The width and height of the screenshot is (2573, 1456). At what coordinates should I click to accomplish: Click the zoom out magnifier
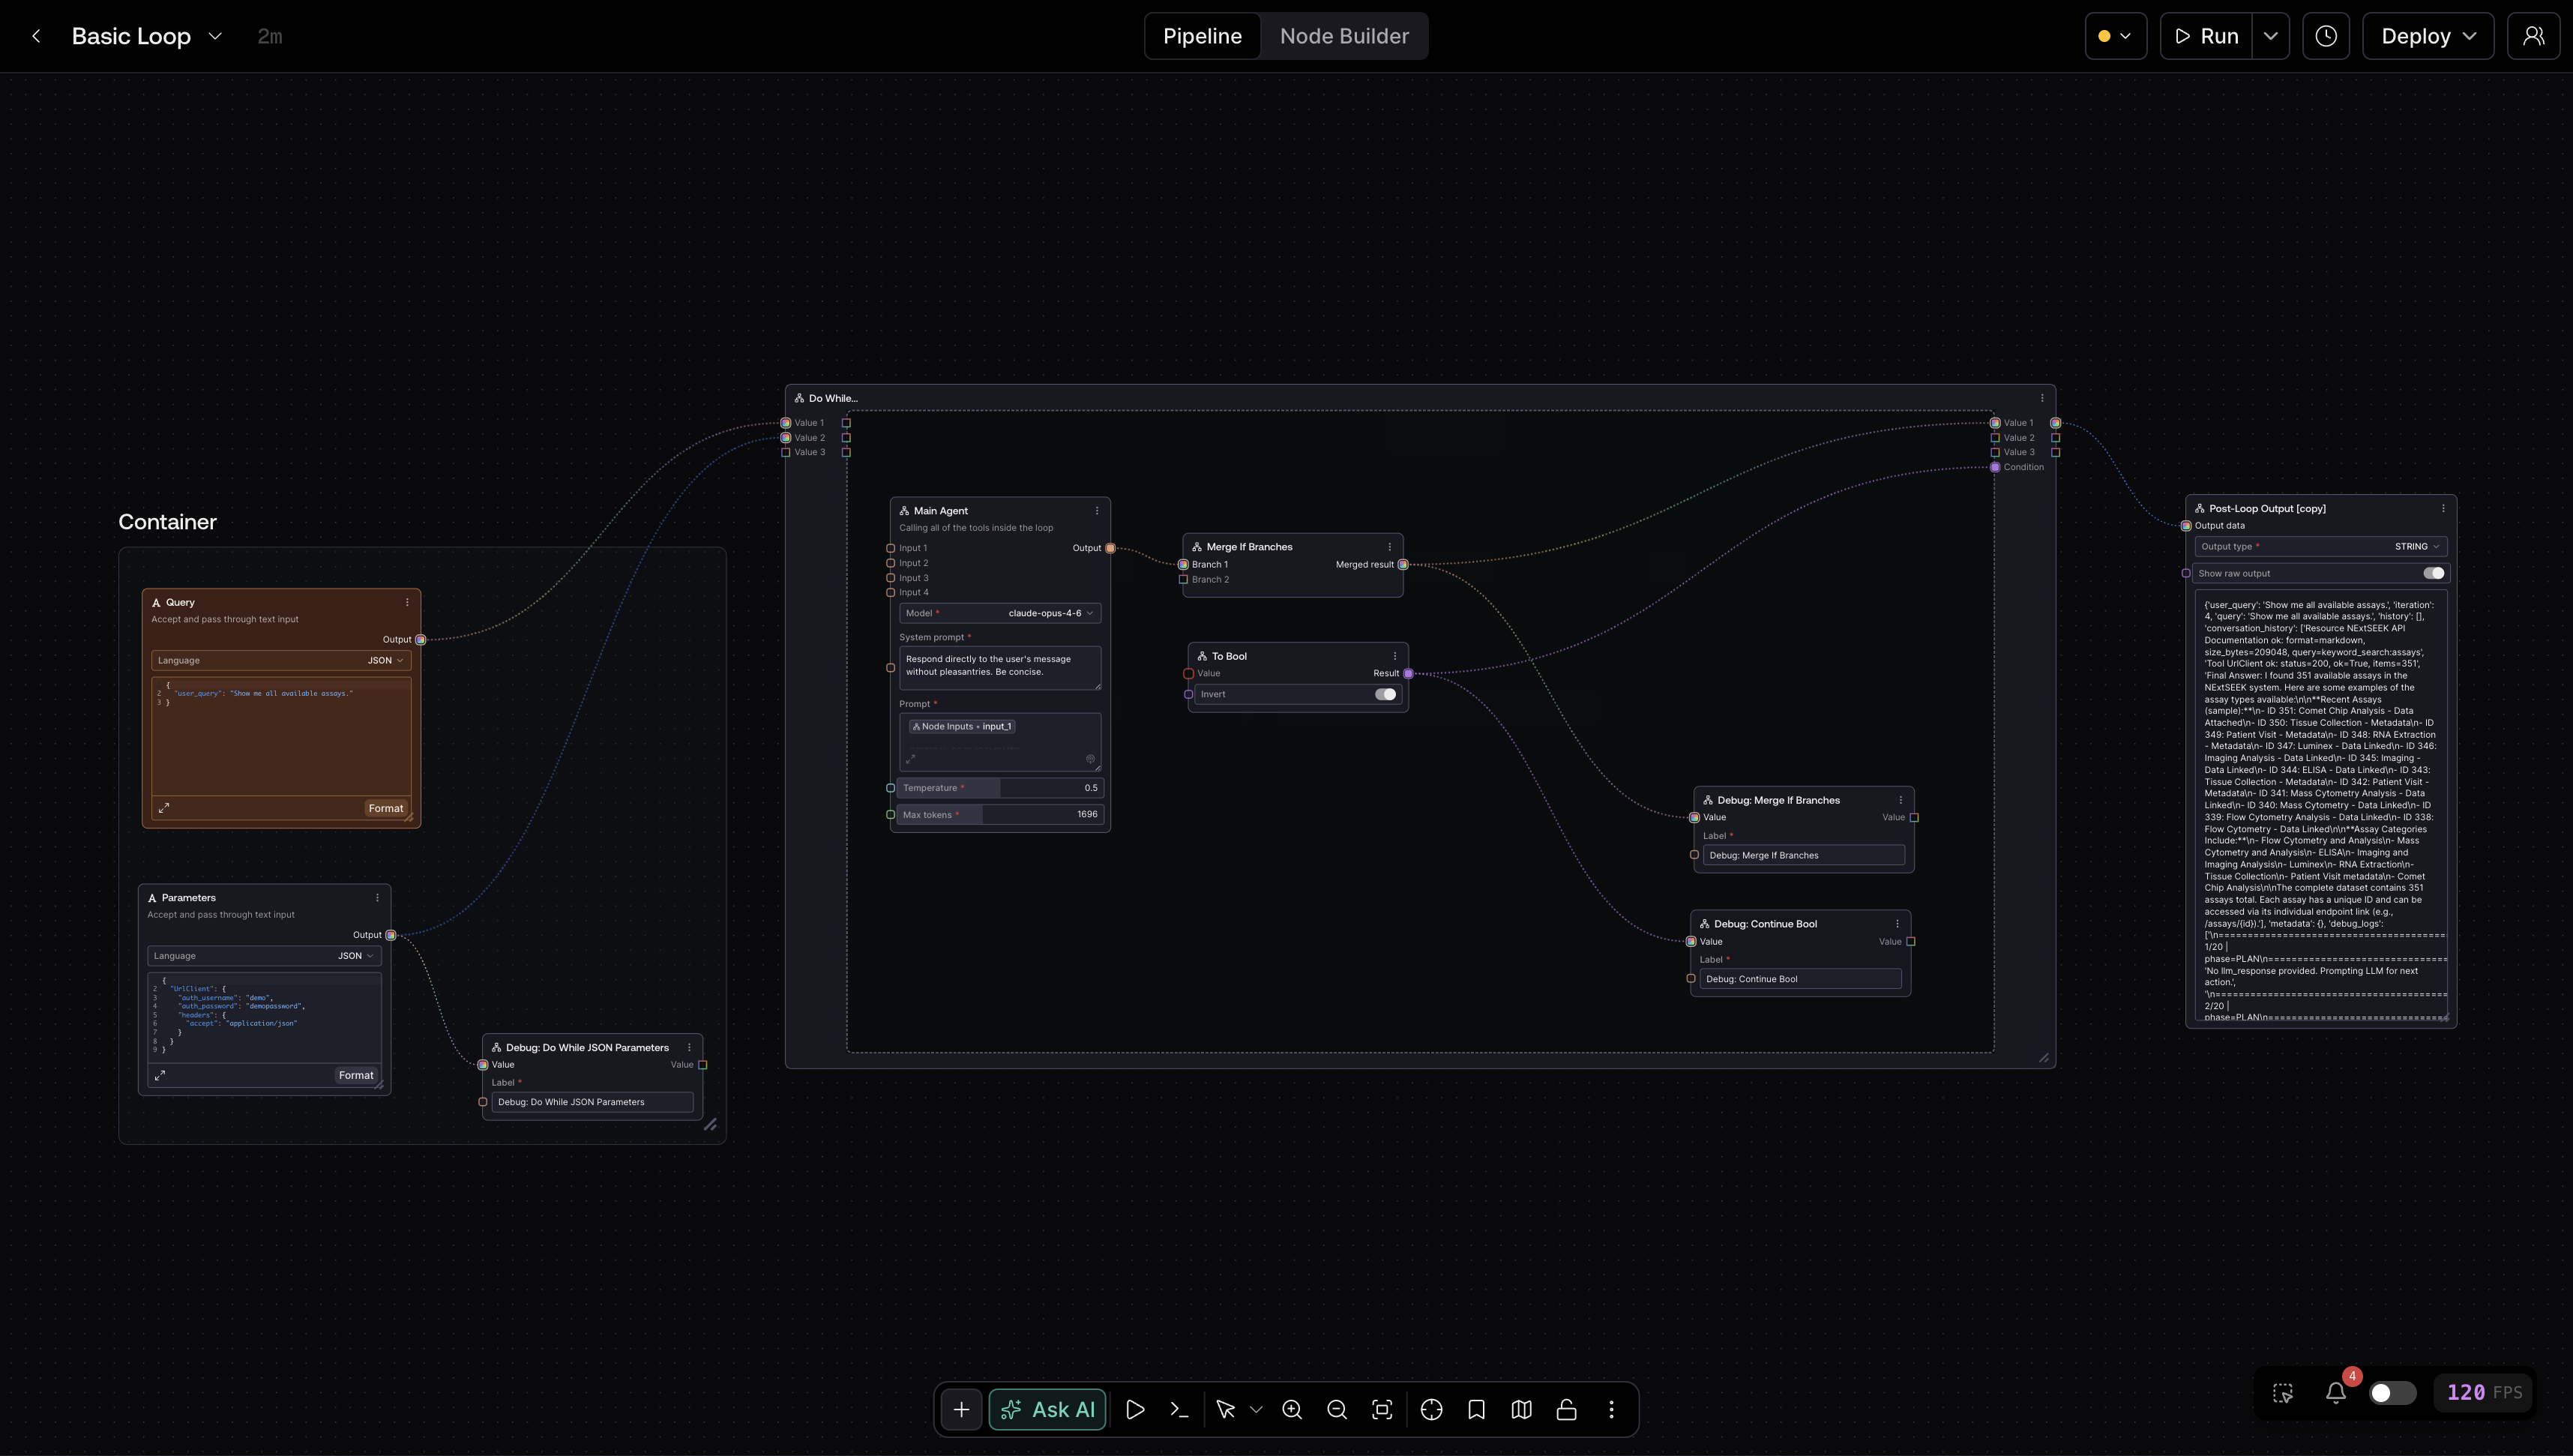pos(1337,1409)
